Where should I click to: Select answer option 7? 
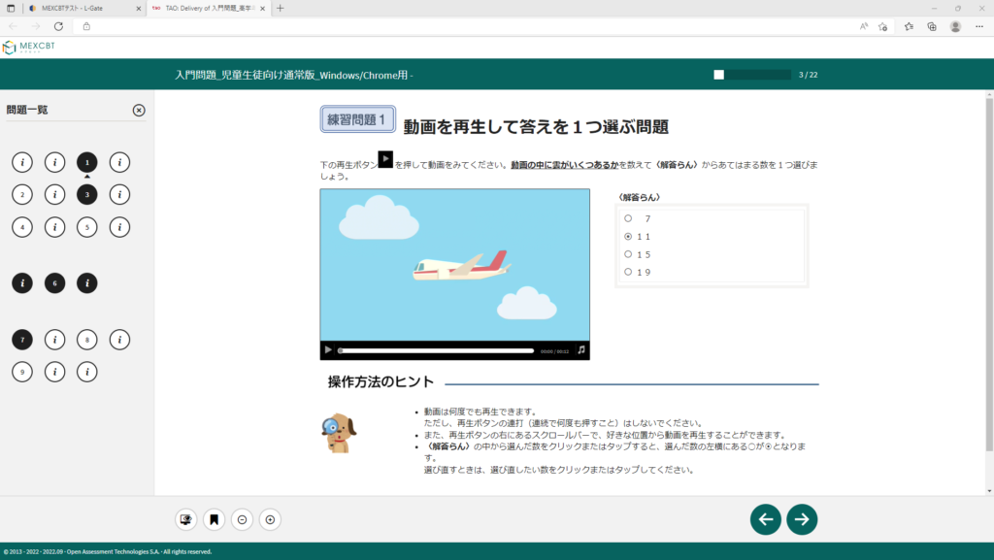pos(628,218)
